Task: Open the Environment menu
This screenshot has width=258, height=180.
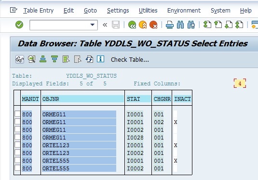Action: pyautogui.click(x=184, y=11)
